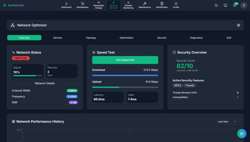Open Network Optimizer settings gear

pos(239,25)
